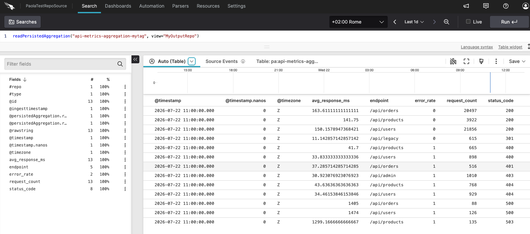Open options for request_count field

(125, 182)
